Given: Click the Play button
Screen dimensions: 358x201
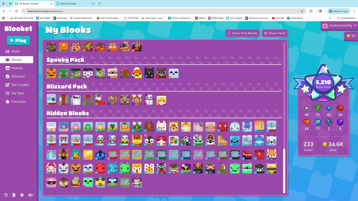Looking at the screenshot, I should (x=18, y=40).
